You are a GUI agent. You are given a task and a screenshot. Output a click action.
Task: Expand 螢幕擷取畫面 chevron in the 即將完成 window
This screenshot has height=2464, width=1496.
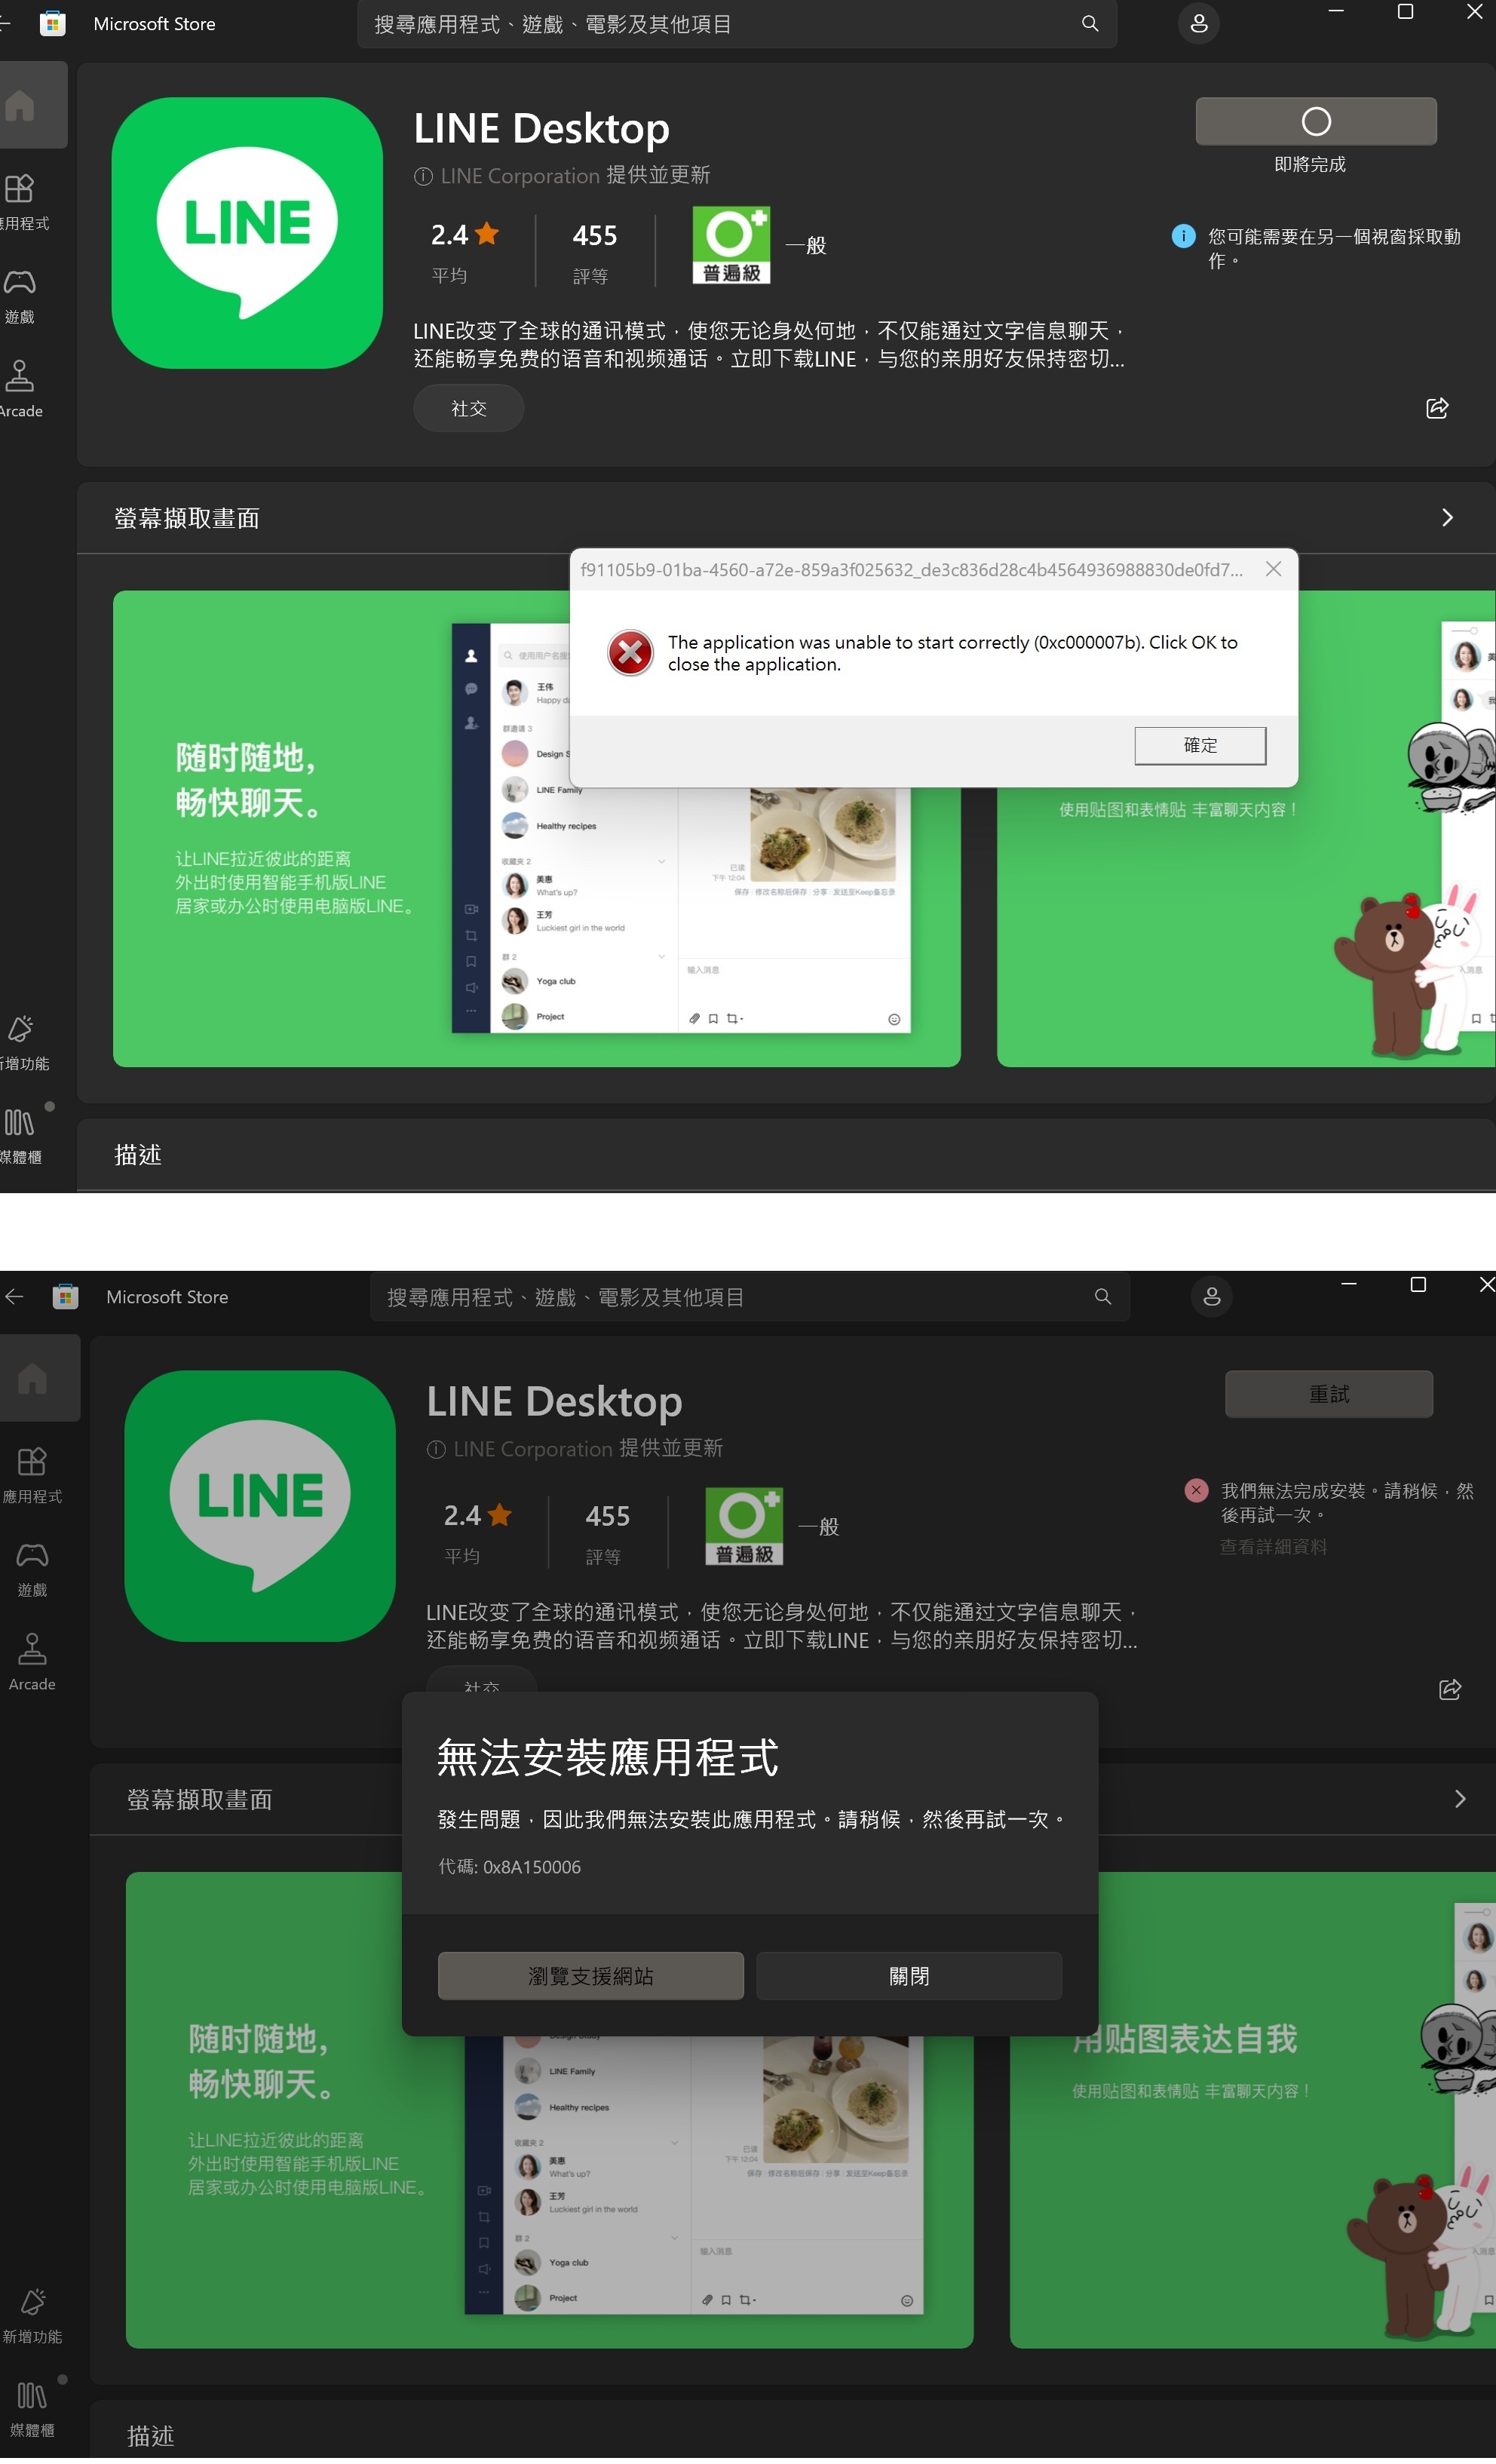coord(1447,518)
